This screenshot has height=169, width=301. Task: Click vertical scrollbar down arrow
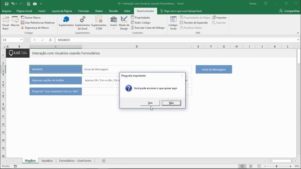click(x=299, y=156)
